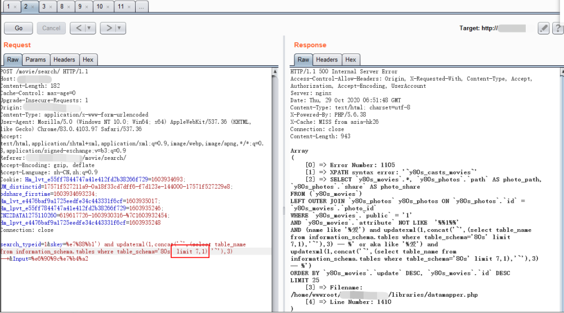Screen dimensions: 564x313
Task: Click the Line Number: 1410 entry
Action: [x=348, y=302]
